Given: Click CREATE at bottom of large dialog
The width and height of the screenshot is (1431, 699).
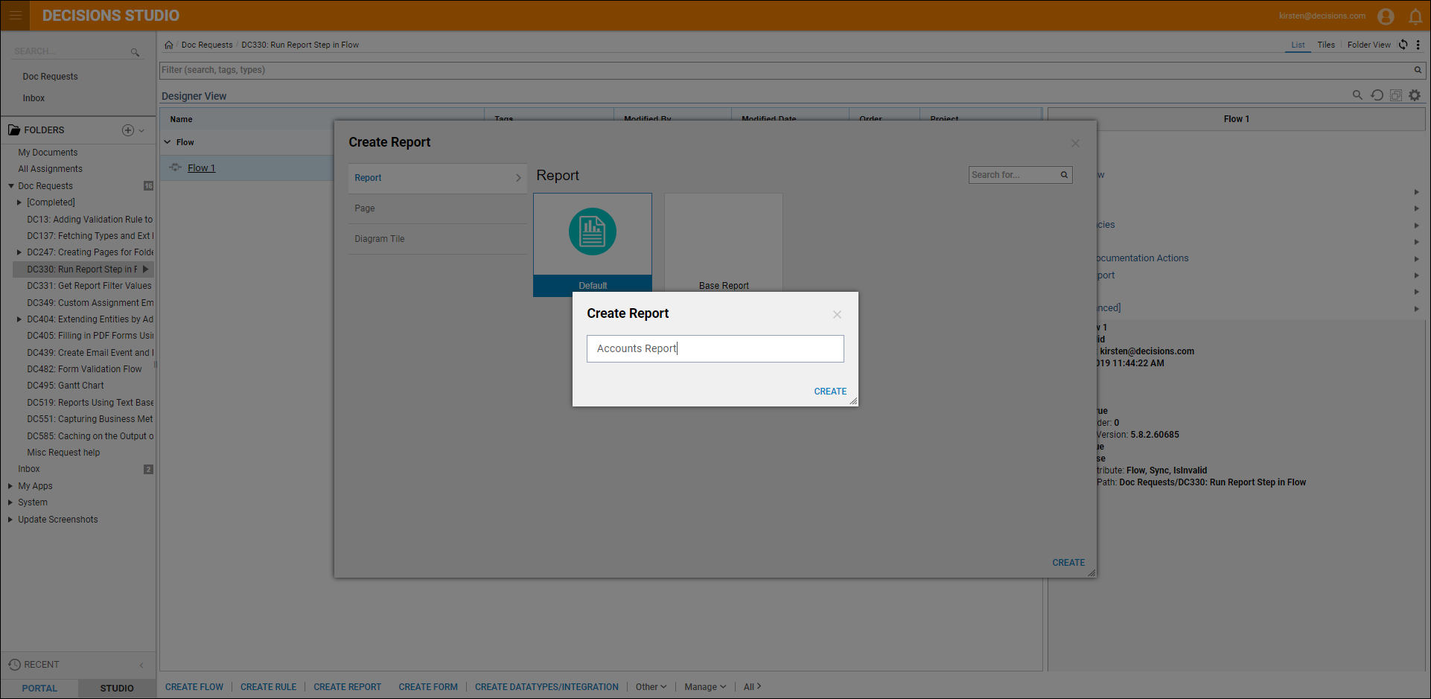Looking at the screenshot, I should [1068, 563].
